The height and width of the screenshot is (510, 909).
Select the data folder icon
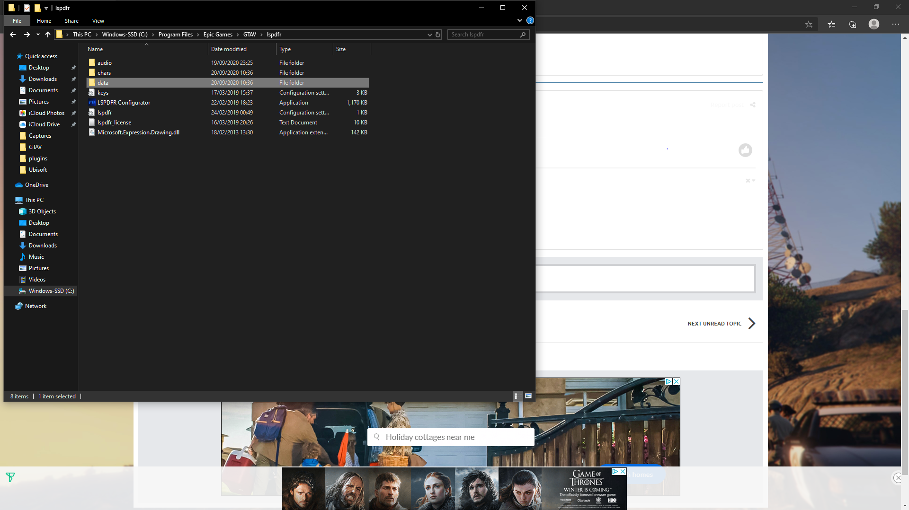pos(92,82)
